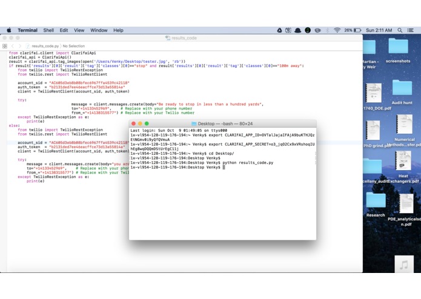The width and height of the screenshot is (421, 299).
Task: Click the first account_sid assignment line
Action: [x=73, y=83]
